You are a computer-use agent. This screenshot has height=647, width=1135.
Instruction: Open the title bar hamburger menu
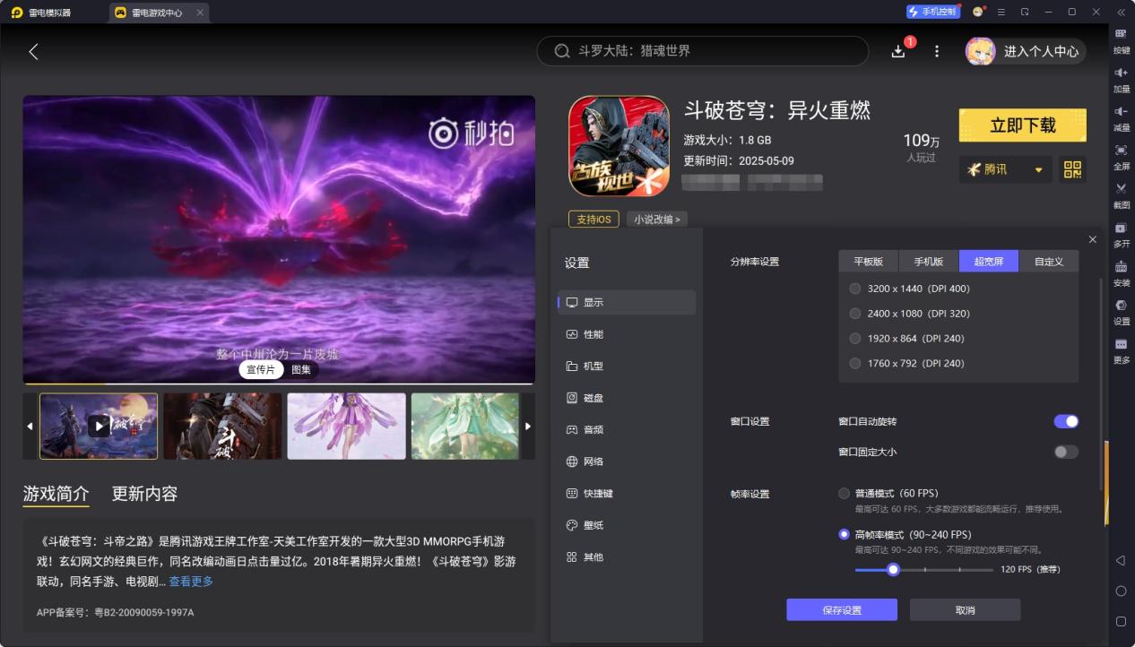pyautogui.click(x=1001, y=12)
